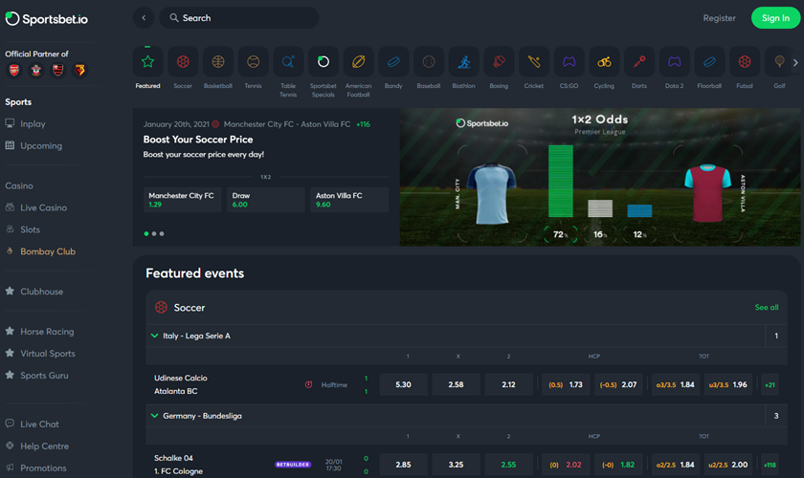This screenshot has height=478, width=804.
Task: Click the Sign In button
Action: (x=775, y=18)
